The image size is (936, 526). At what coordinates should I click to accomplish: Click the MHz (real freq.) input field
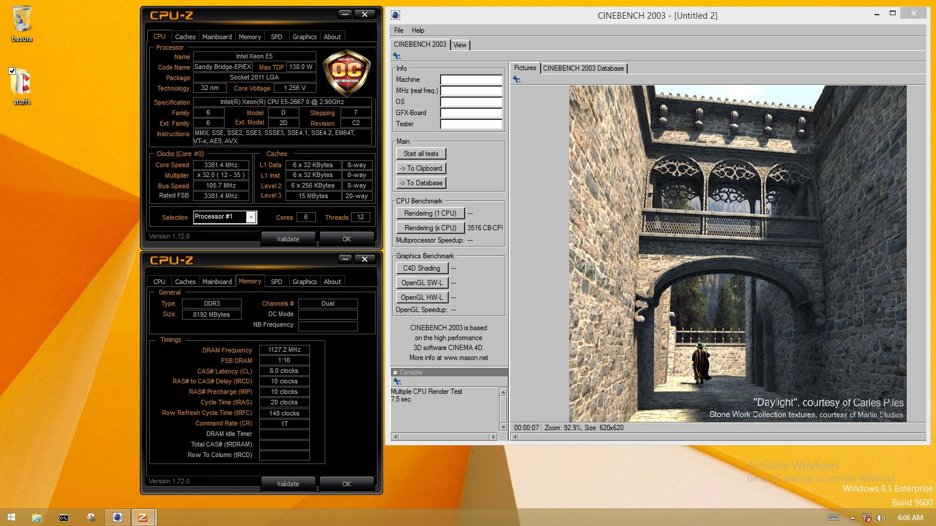(471, 91)
